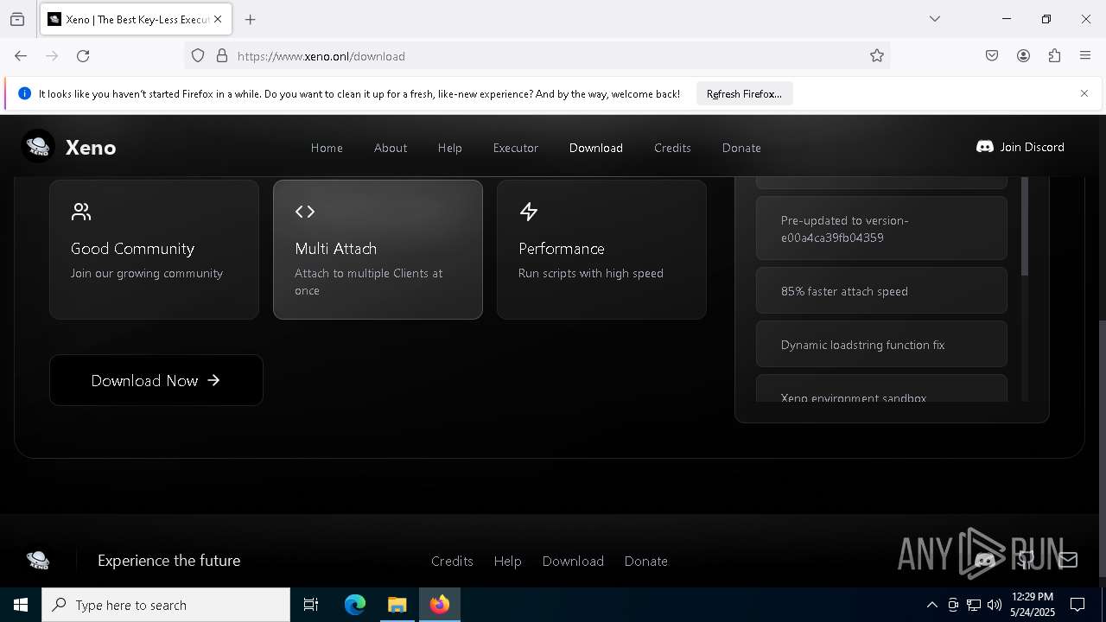Open the Pocket save icon

tap(992, 56)
